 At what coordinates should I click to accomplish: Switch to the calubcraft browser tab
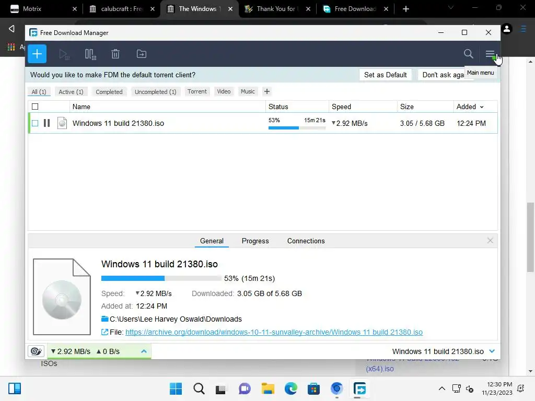pyautogui.click(x=121, y=9)
